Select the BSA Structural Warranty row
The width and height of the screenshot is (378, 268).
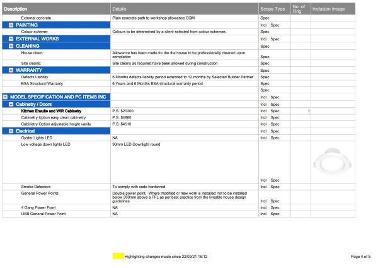pyautogui.click(x=179, y=84)
